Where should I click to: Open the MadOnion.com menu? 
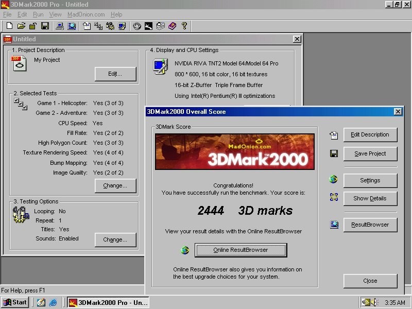86,14
